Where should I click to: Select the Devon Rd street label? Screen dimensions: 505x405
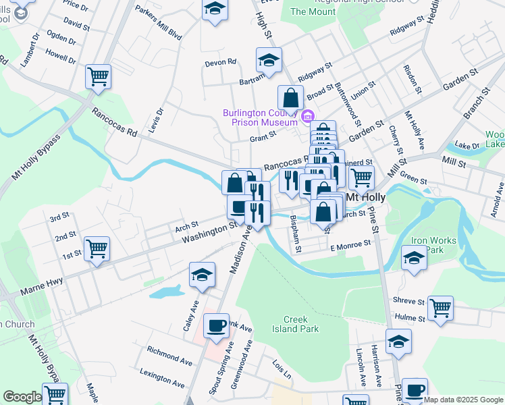221,63
